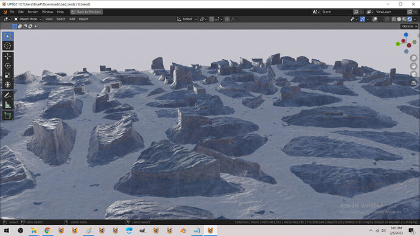Set selection mode to invert
The image size is (420, 236).
30,26
